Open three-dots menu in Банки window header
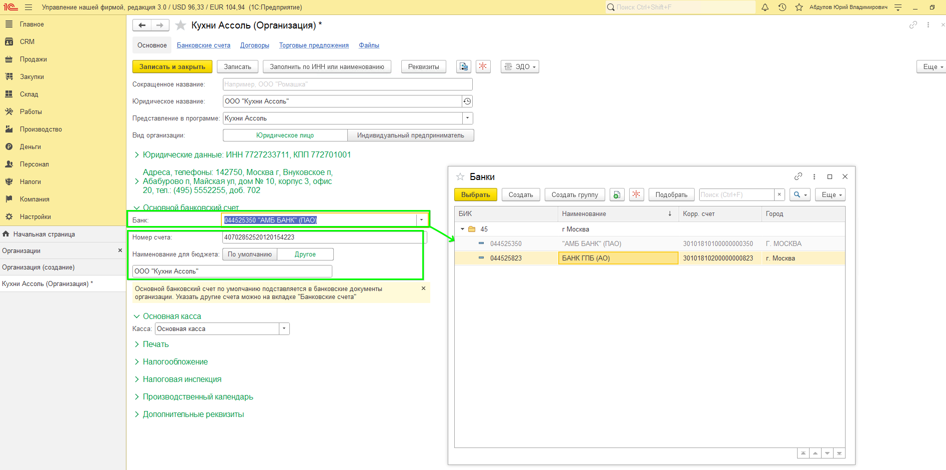Screen dimensions: 946x470 pos(814,176)
